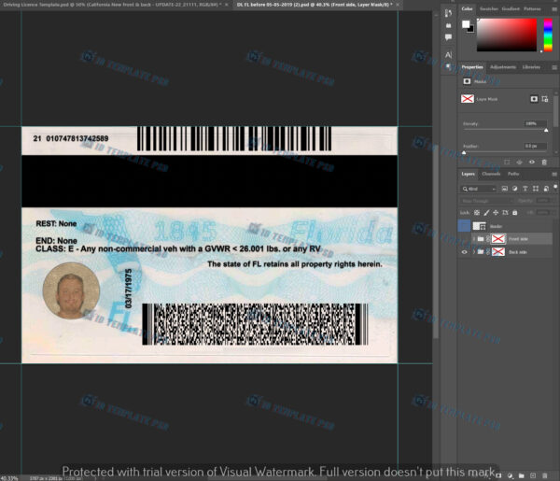Filter layers by pixel layers icon

[x=505, y=189]
